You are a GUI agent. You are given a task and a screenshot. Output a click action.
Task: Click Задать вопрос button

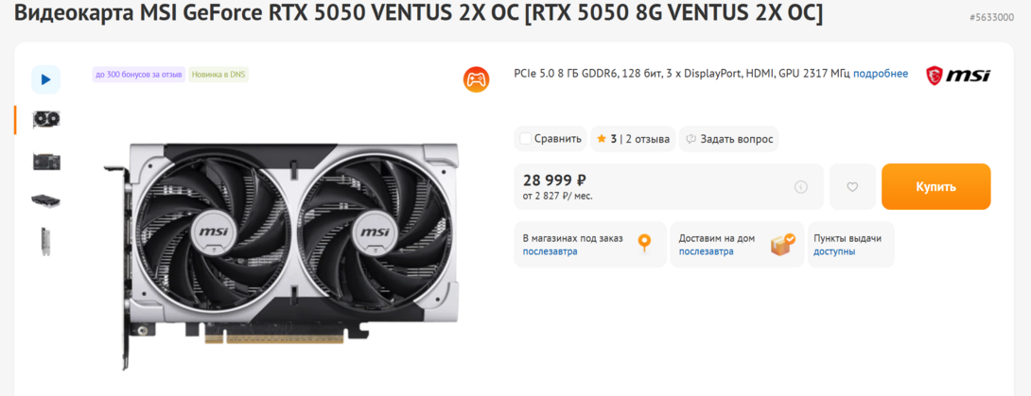[x=728, y=139]
